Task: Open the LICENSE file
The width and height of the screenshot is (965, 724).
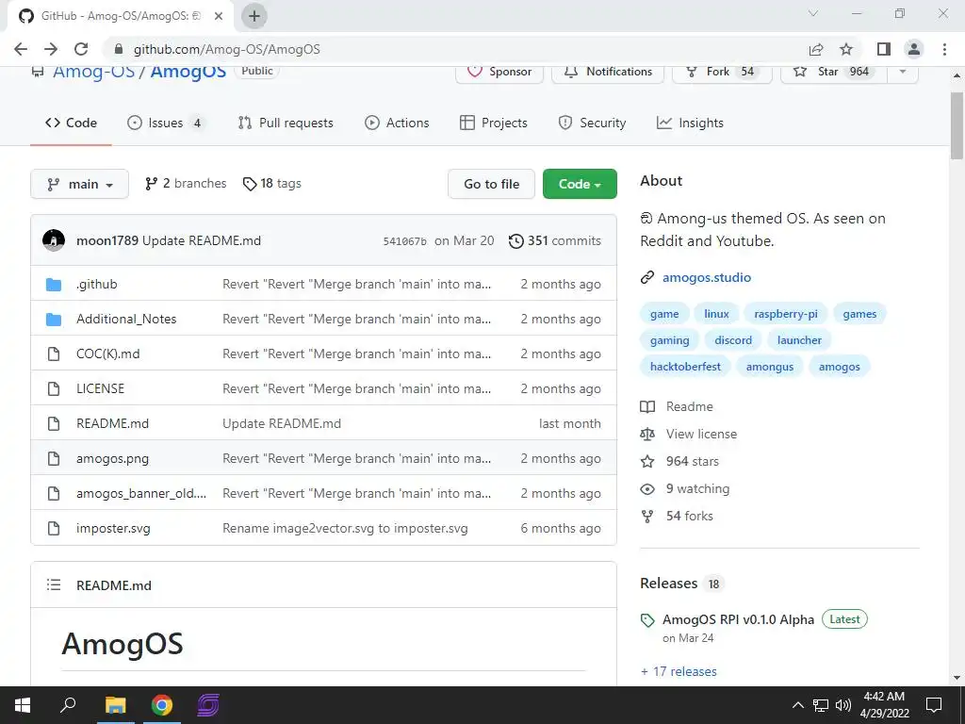Action: pos(100,388)
